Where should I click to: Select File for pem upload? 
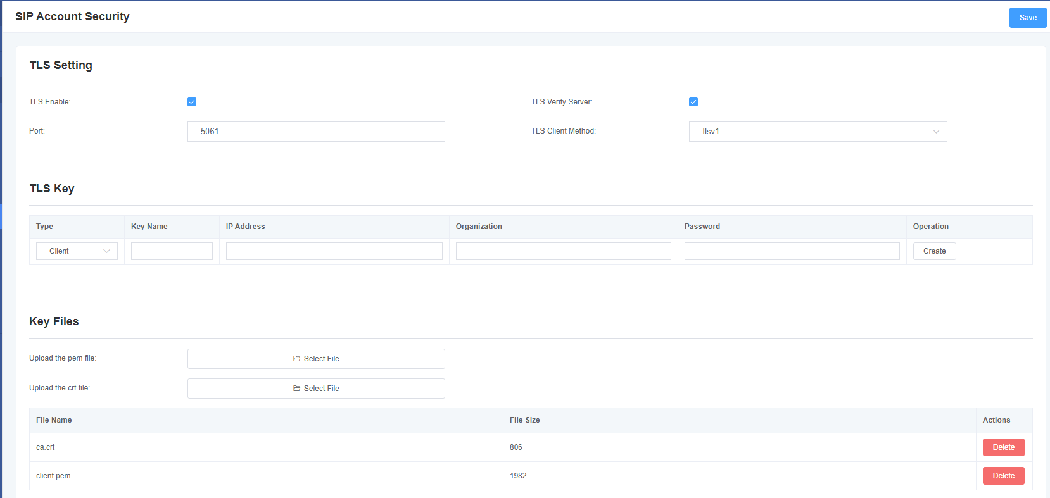click(x=316, y=359)
